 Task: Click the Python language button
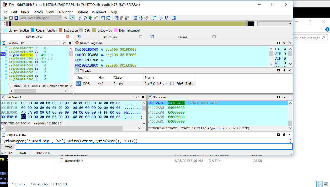8,147
